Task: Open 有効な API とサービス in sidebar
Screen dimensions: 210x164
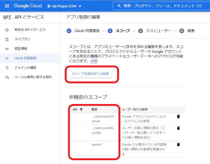Action: (30, 30)
